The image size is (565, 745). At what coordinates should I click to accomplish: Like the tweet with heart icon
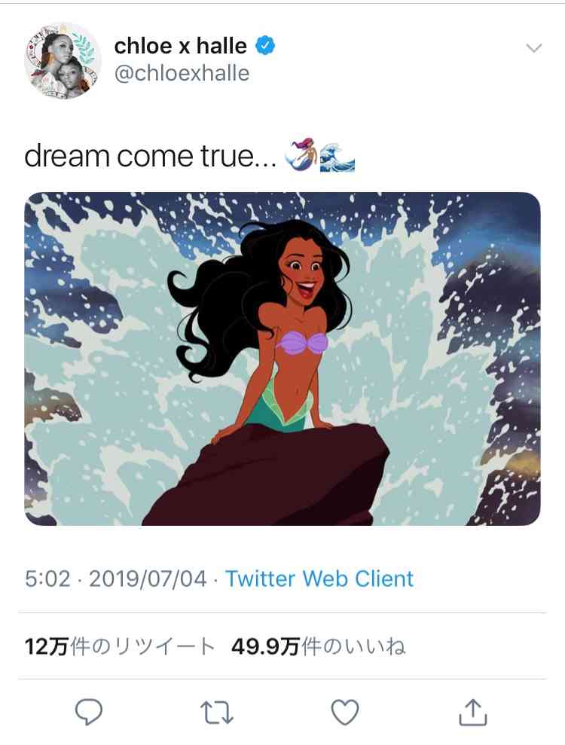[344, 712]
